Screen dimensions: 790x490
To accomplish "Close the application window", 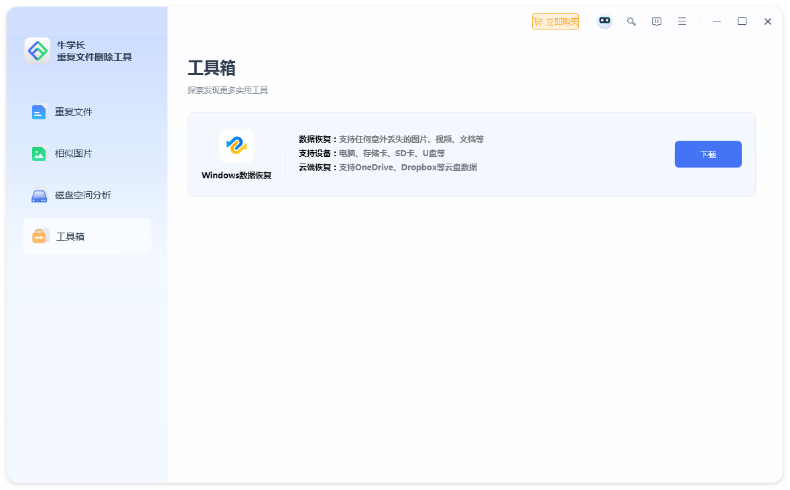I will coord(768,21).
